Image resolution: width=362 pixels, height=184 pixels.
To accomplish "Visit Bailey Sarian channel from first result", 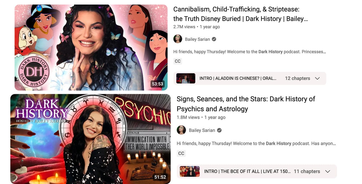I will point(197,39).
